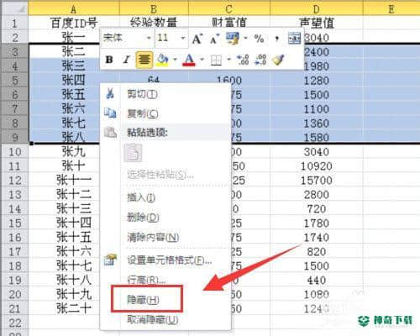Click the Increase Font Size icon
420x336 pixels.
197,39
